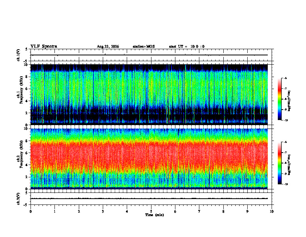The image size is (306, 237).
Task: Click the "-7" label on ch.1 color bar
Action: click(285, 89)
